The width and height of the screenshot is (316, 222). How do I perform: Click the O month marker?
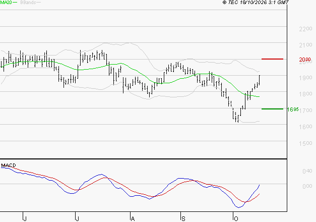point(236,219)
